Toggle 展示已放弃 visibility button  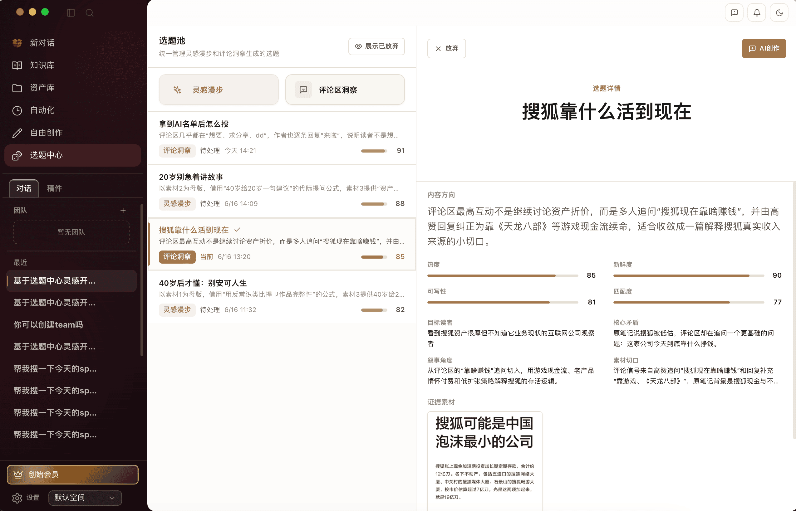tap(376, 46)
